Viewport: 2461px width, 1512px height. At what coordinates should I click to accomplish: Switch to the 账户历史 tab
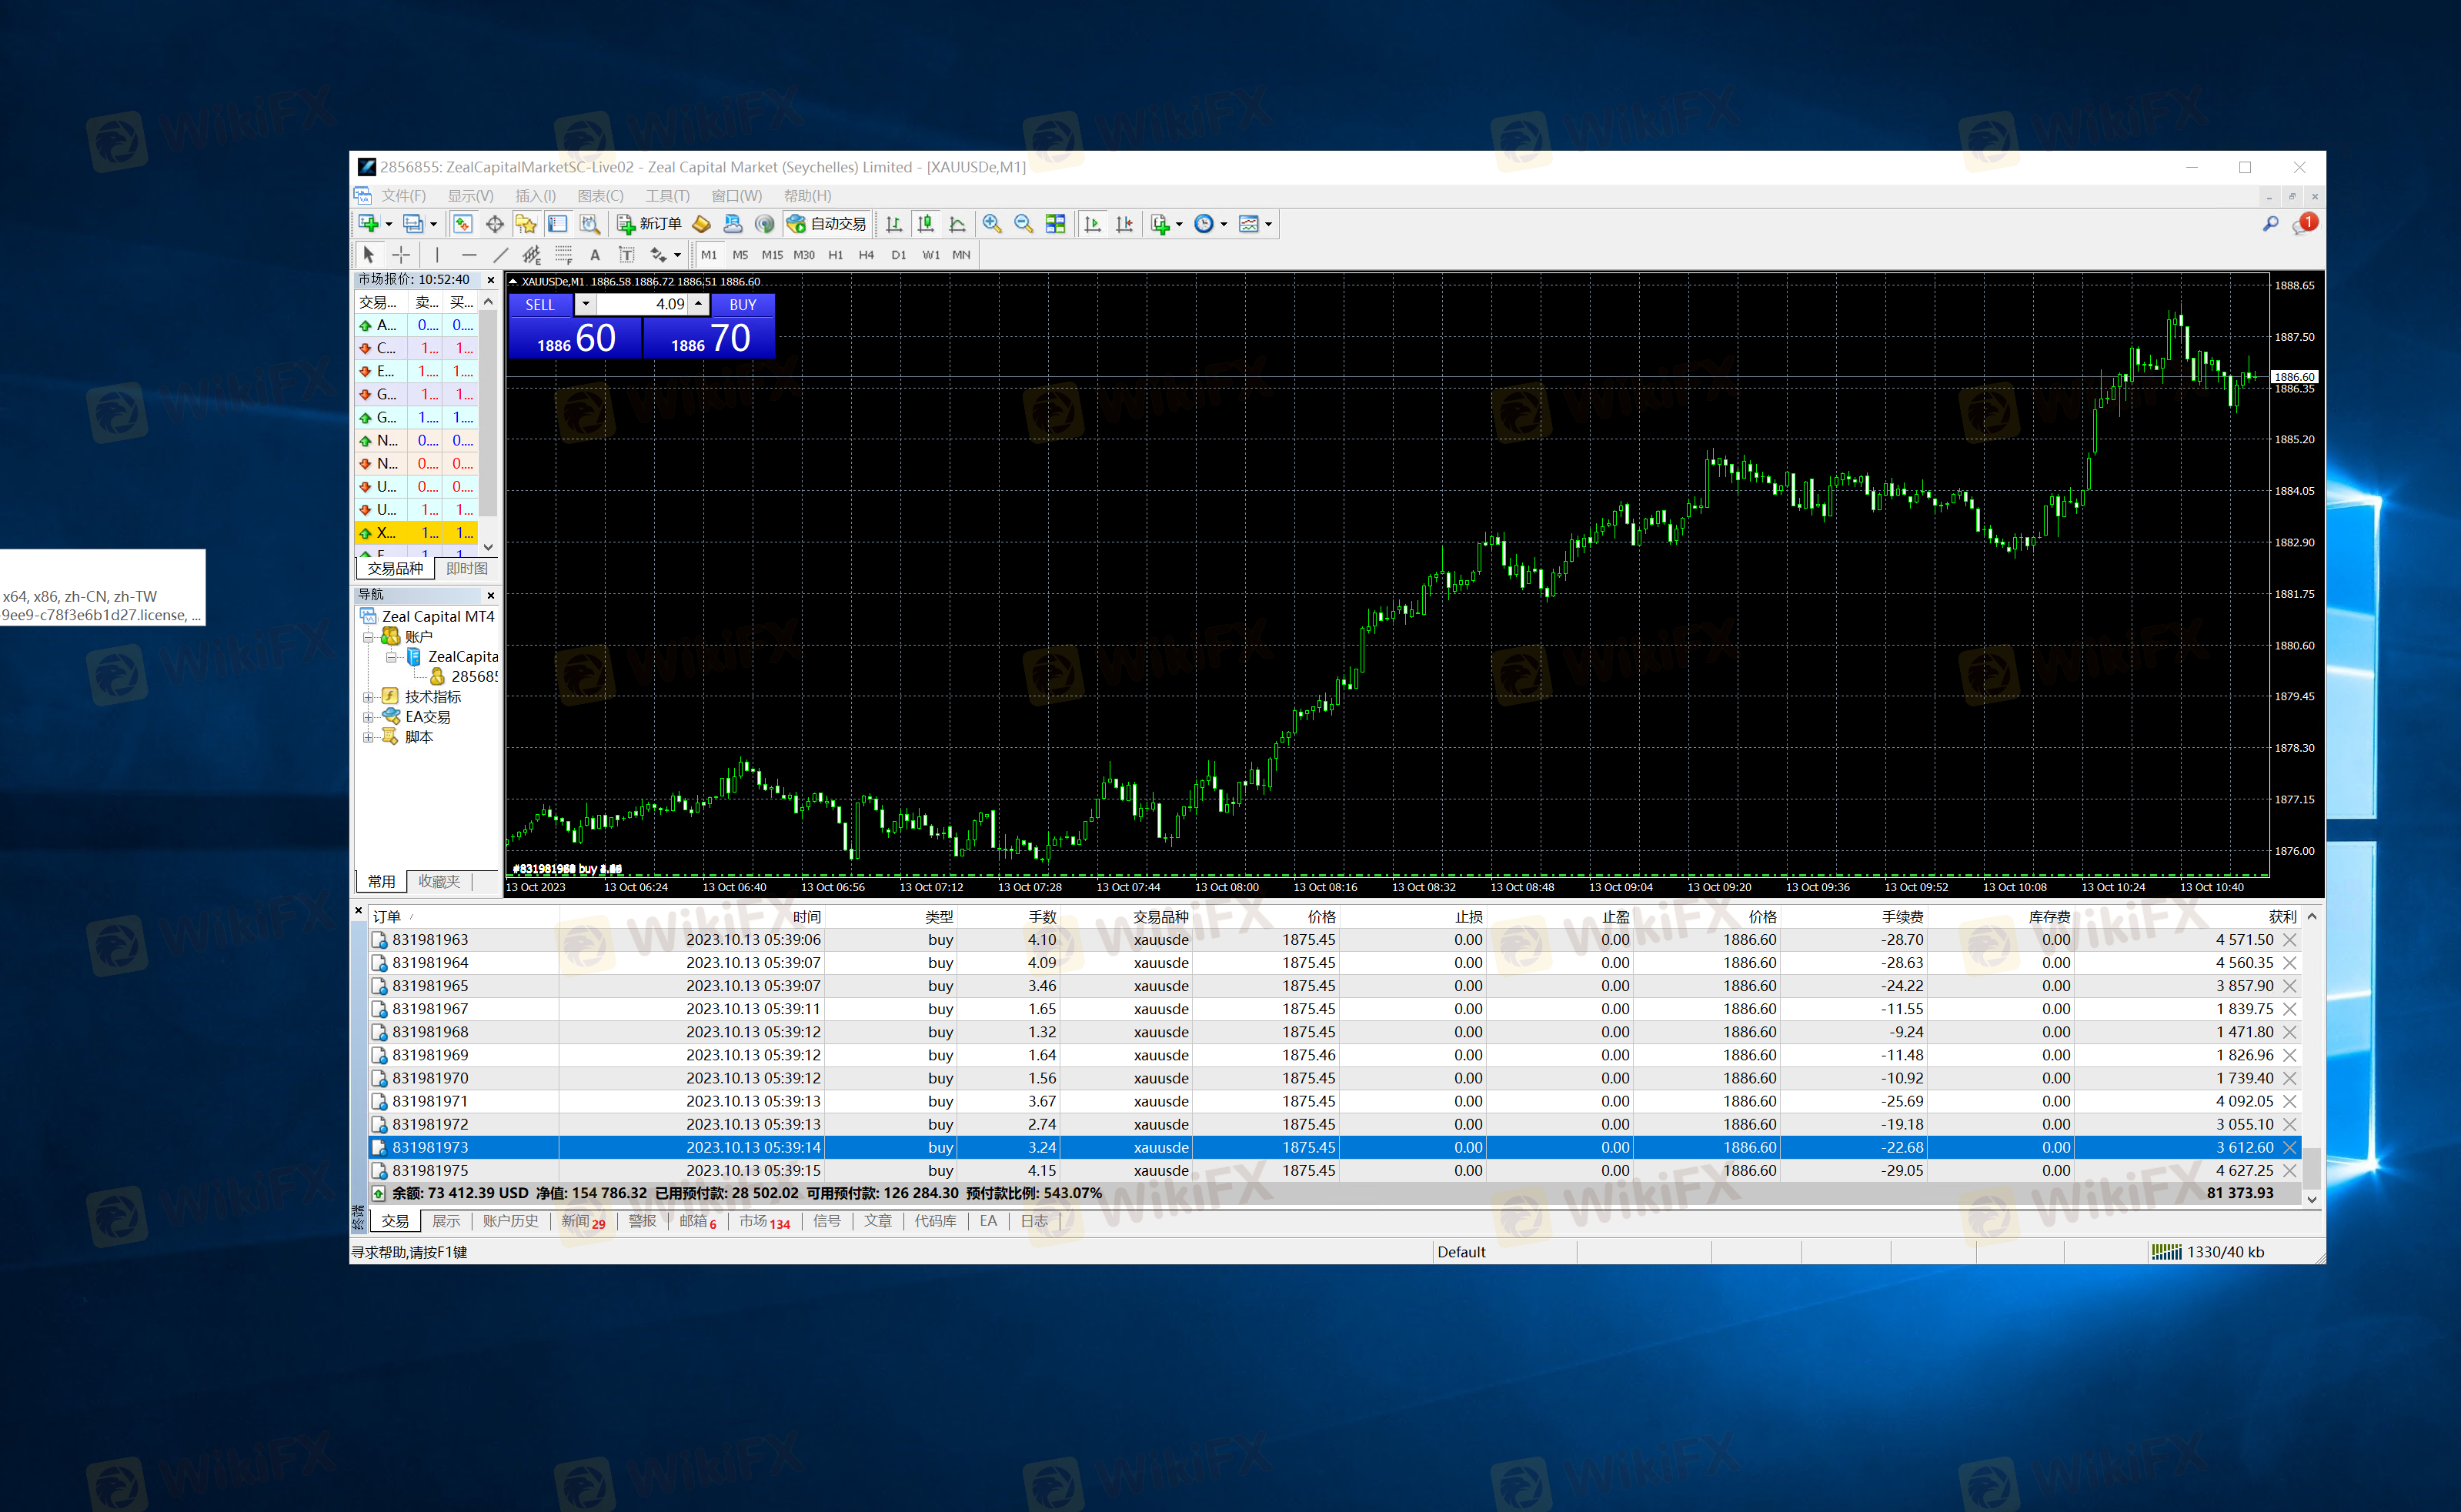coord(510,1221)
